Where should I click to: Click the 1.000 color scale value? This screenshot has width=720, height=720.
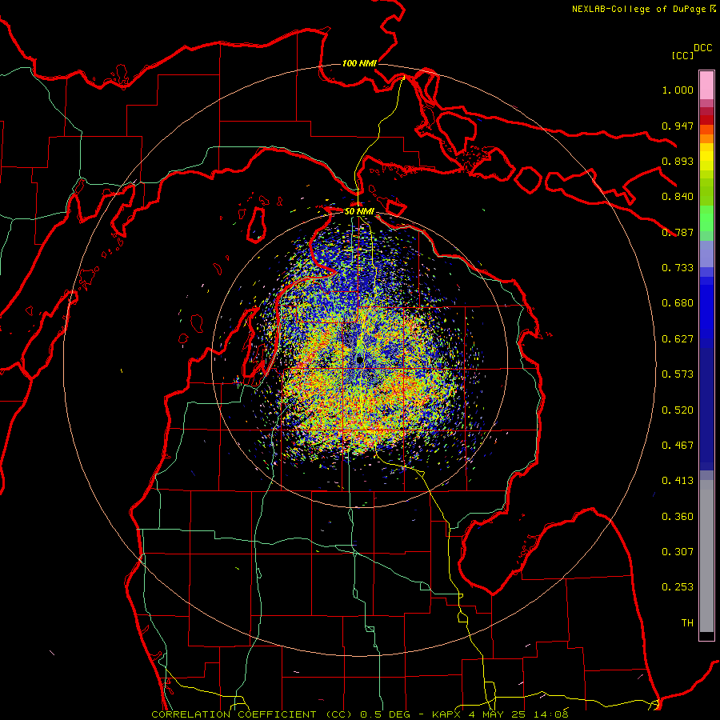[x=678, y=90]
